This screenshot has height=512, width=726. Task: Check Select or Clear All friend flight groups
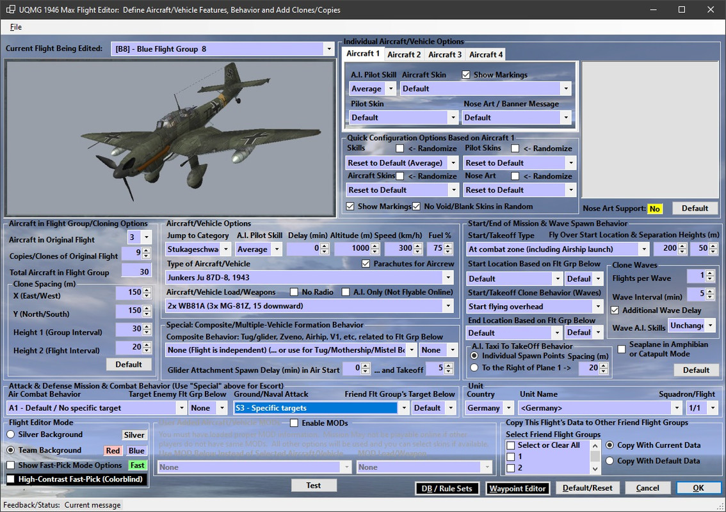pyautogui.click(x=511, y=445)
